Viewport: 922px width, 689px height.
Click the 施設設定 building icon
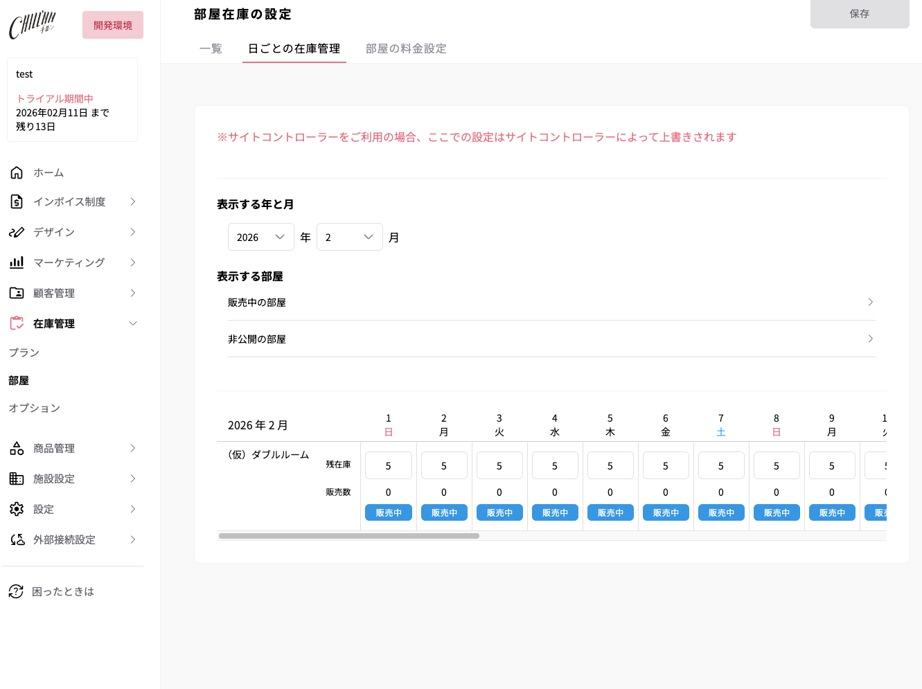coord(17,478)
